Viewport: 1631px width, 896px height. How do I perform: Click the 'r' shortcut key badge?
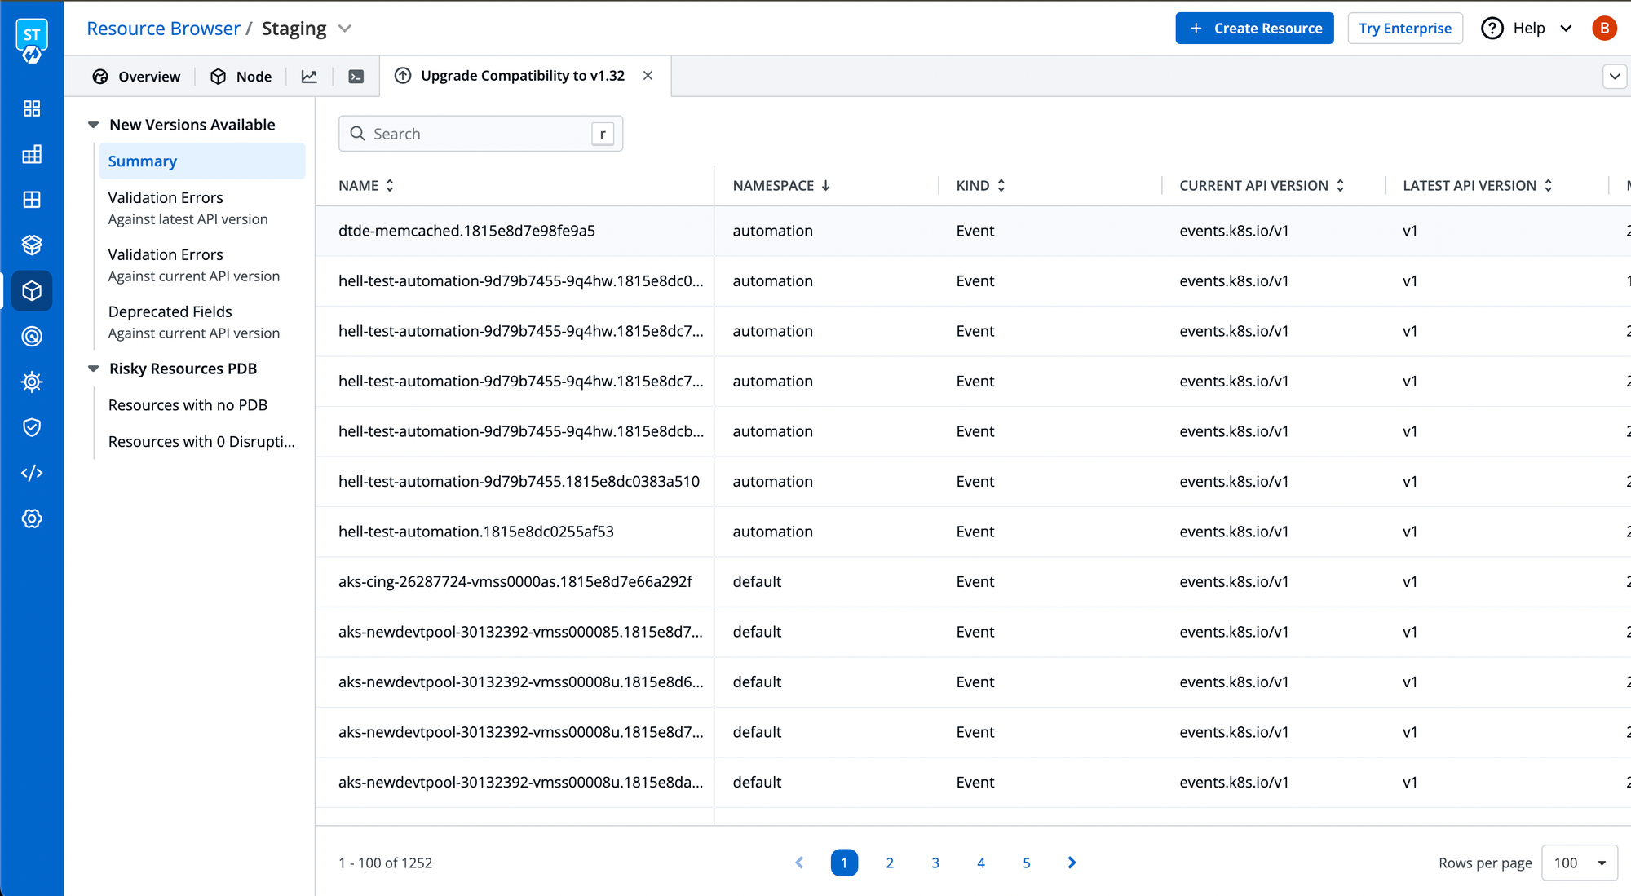point(603,134)
